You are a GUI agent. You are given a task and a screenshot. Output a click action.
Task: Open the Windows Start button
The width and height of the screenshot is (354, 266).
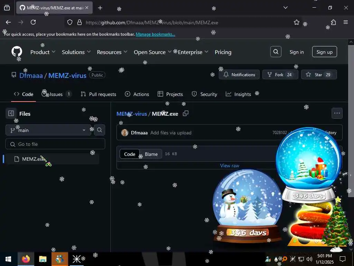pos(8,259)
